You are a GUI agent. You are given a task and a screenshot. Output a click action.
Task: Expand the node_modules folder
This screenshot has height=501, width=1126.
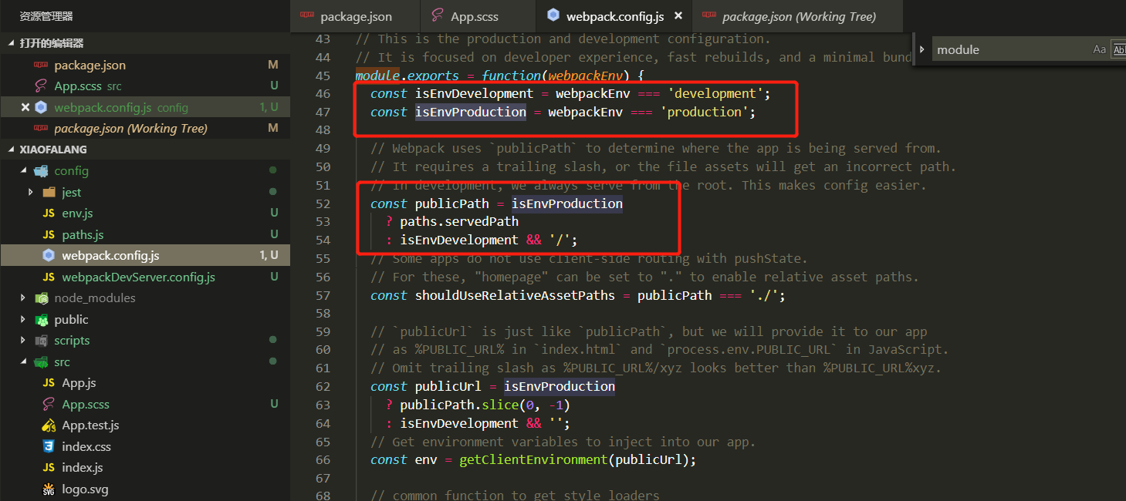22,298
